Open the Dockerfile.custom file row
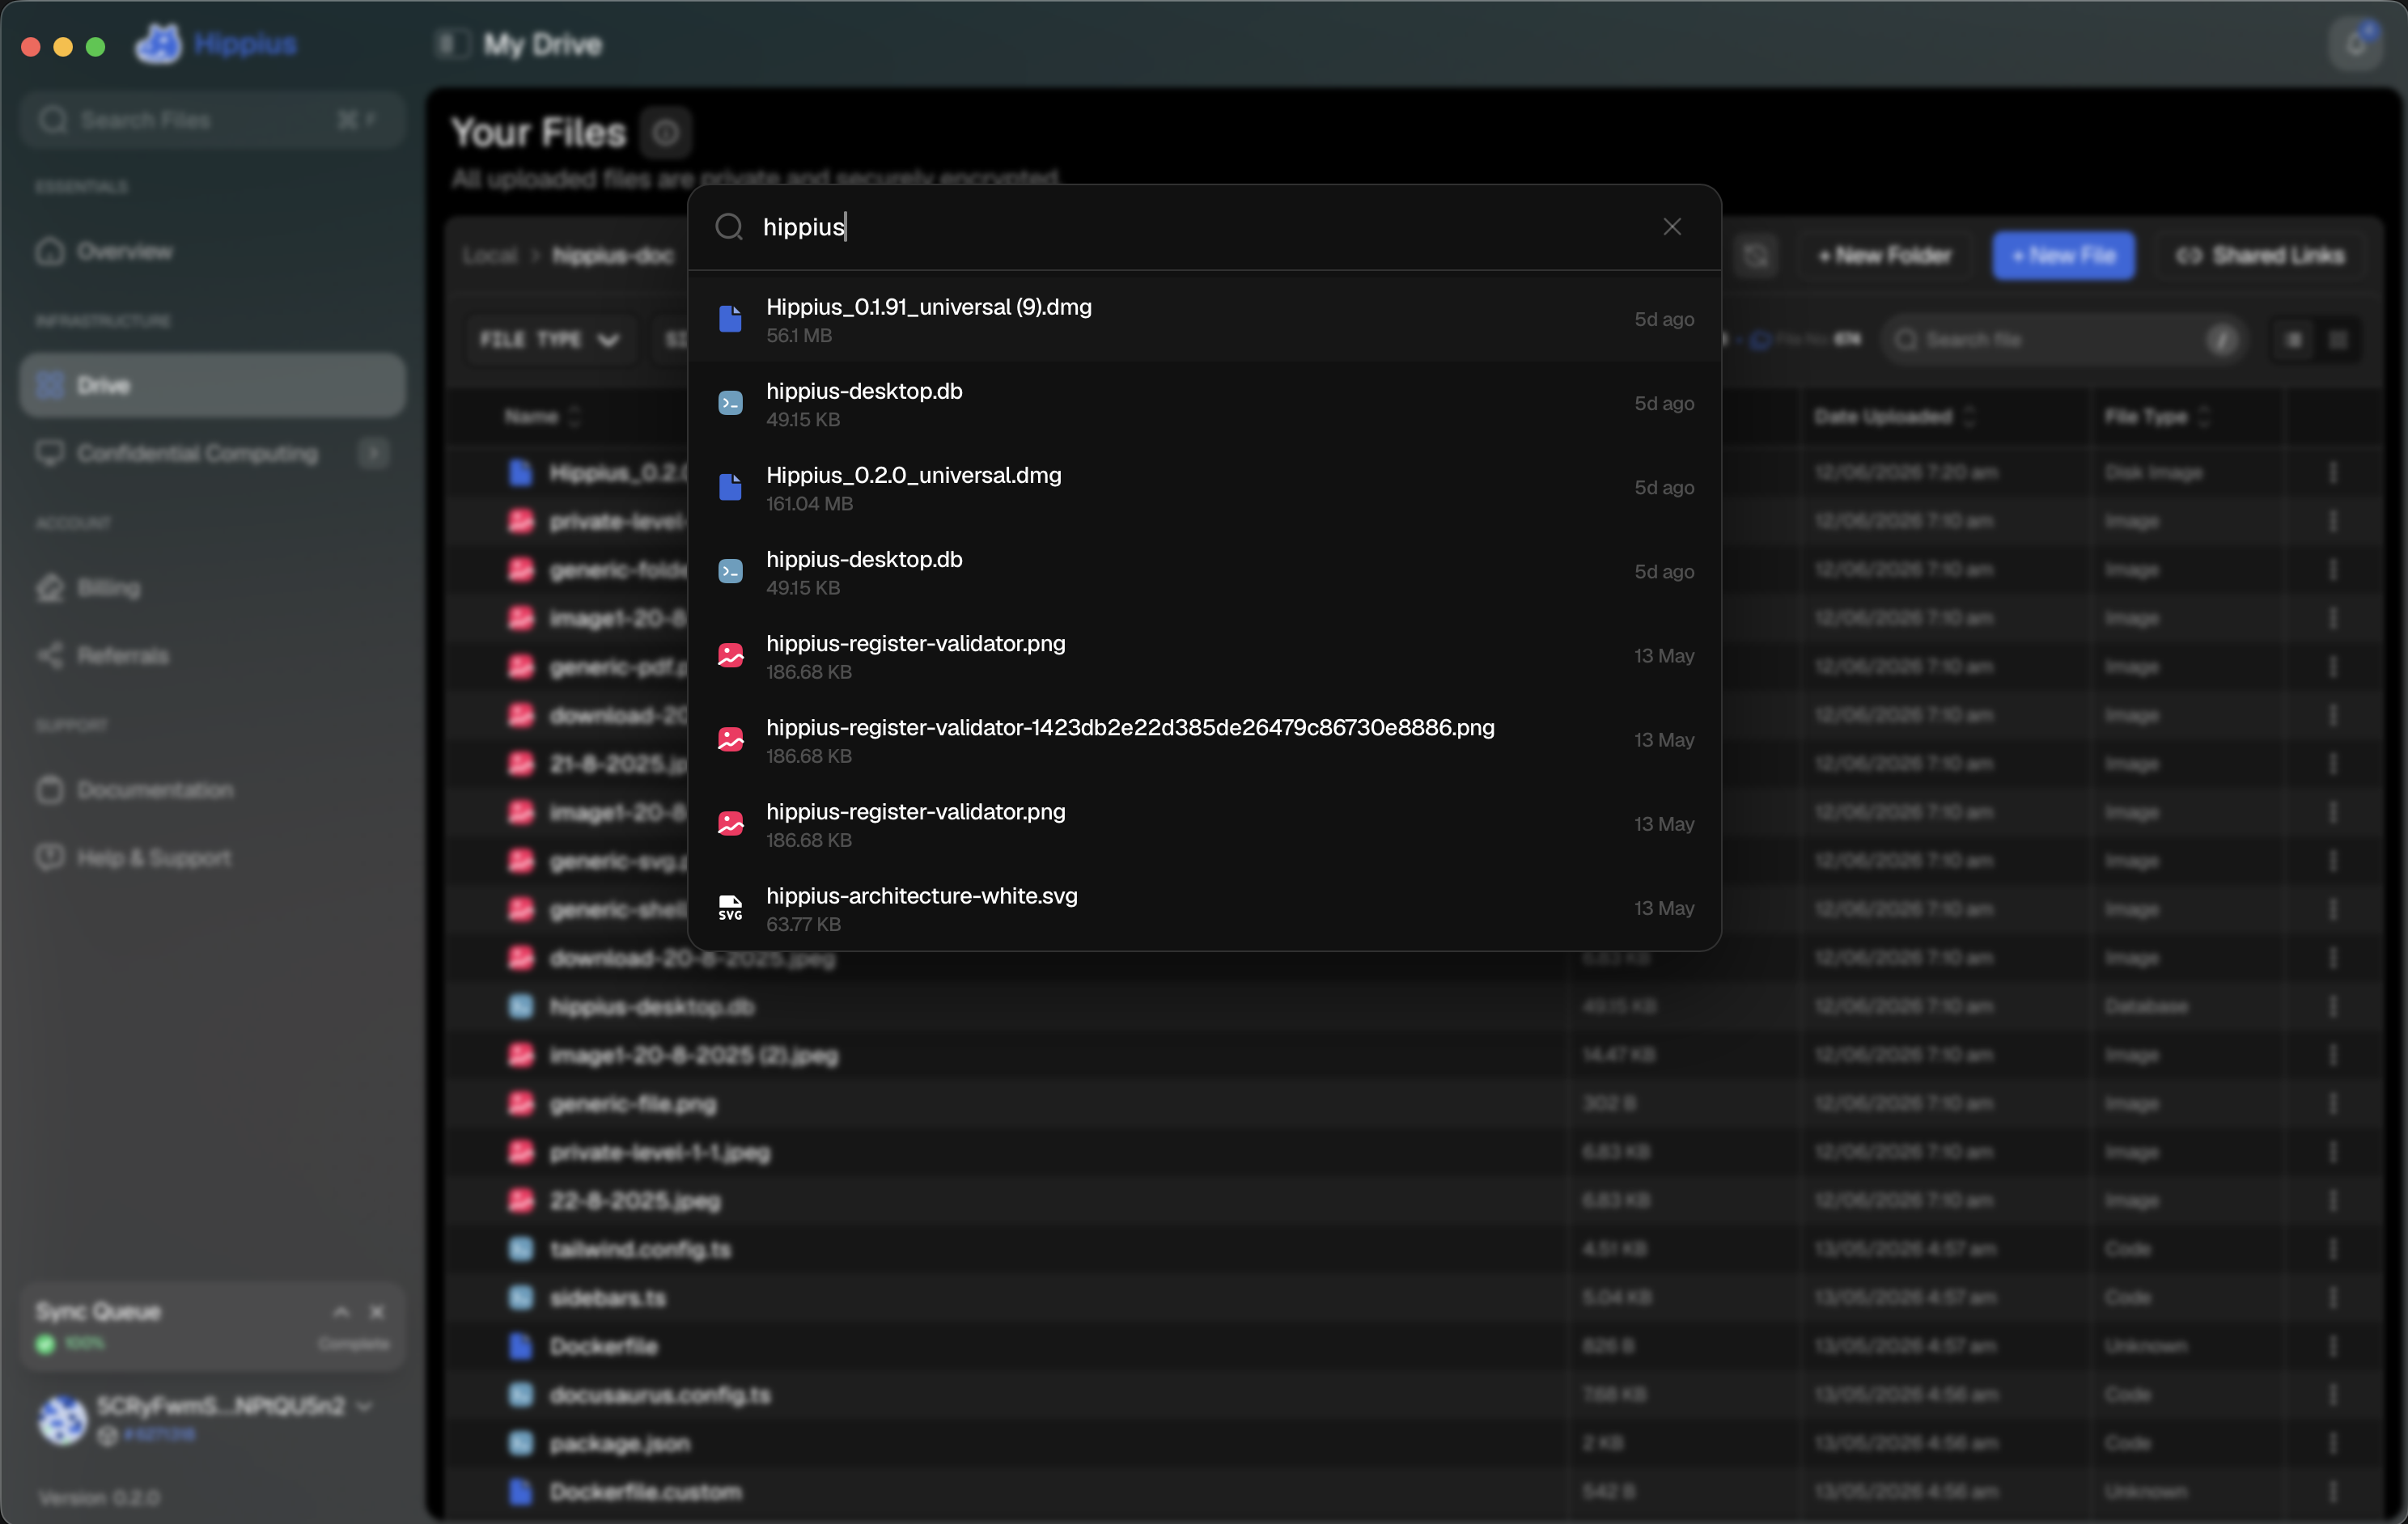This screenshot has height=1524, width=2408. pyautogui.click(x=1415, y=1491)
